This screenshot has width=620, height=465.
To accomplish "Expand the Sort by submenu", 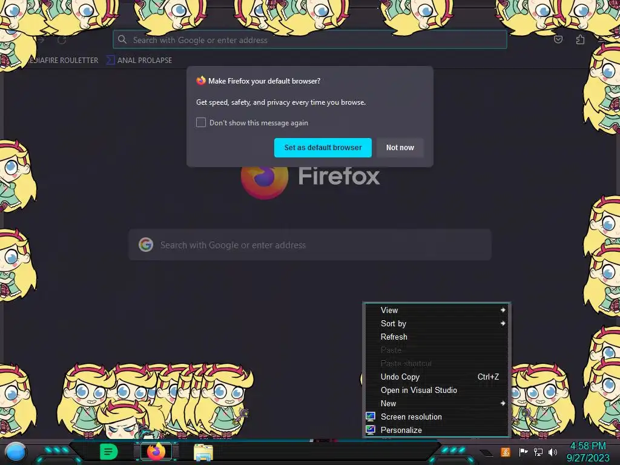I will (x=437, y=323).
